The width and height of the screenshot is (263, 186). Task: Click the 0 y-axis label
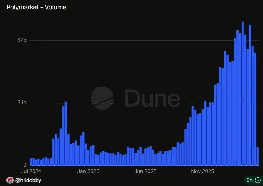click(x=25, y=165)
